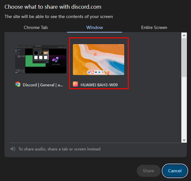The height and width of the screenshot is (181, 191).
Task: Click the HUAWEI BAH3-W09 window label
Action: click(x=99, y=85)
